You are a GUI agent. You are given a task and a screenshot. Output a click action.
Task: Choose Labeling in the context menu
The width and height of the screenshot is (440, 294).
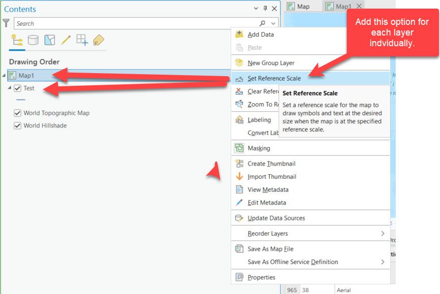point(255,120)
